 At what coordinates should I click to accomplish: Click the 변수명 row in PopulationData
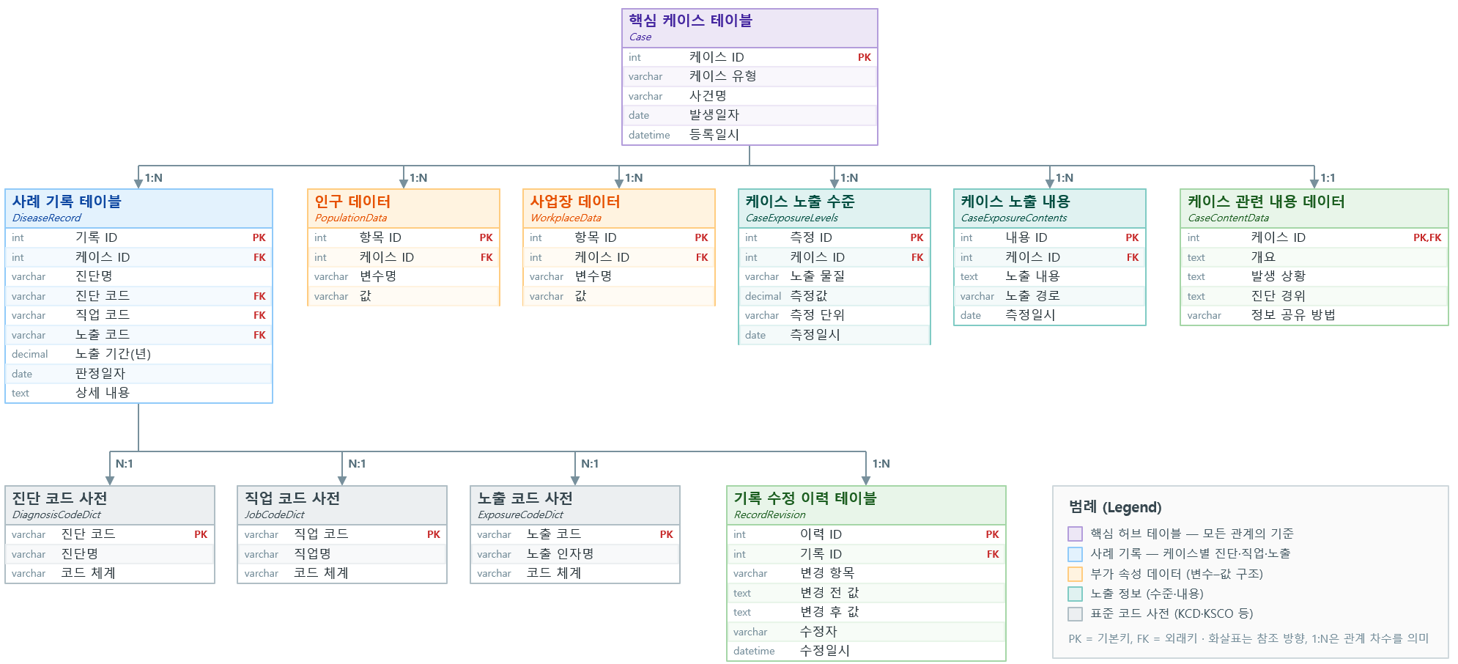pyautogui.click(x=404, y=276)
